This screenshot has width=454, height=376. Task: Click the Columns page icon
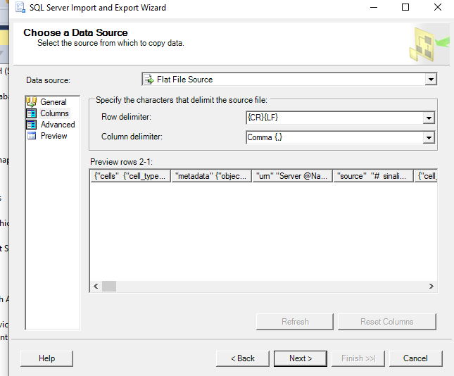32,113
